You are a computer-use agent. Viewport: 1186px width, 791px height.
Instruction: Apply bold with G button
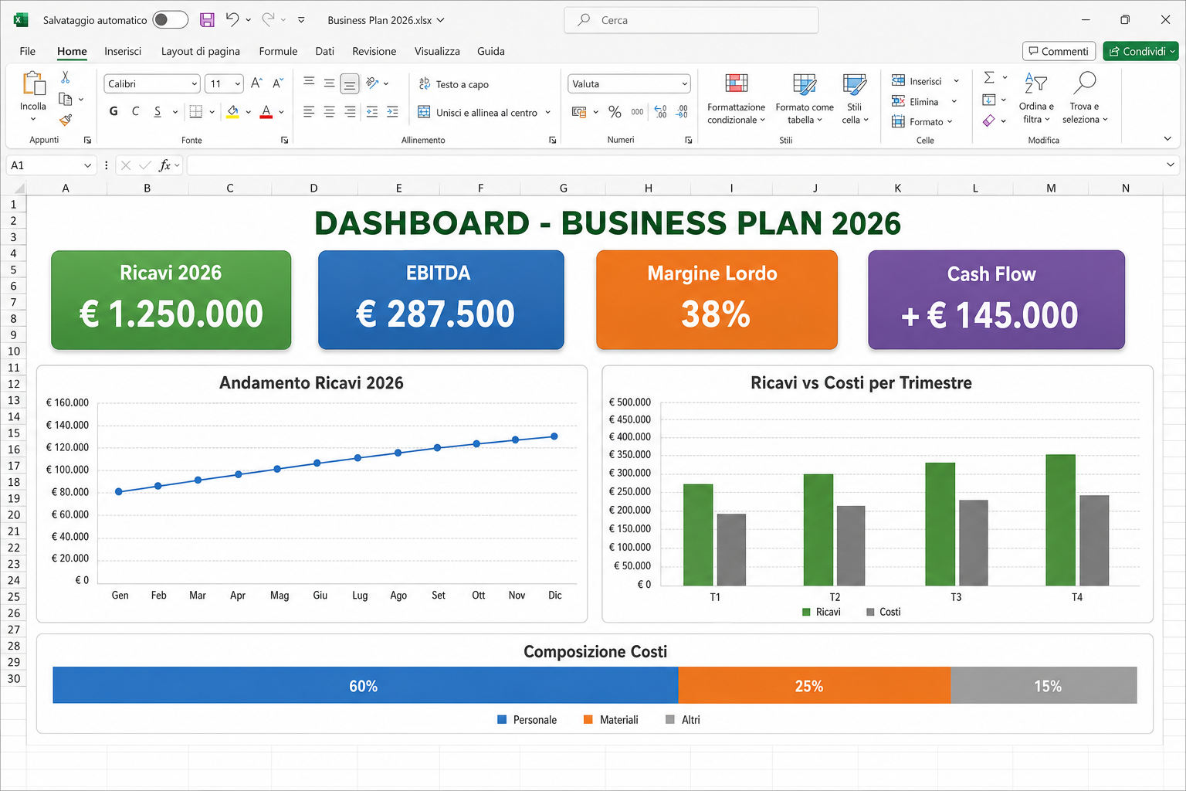coord(114,111)
